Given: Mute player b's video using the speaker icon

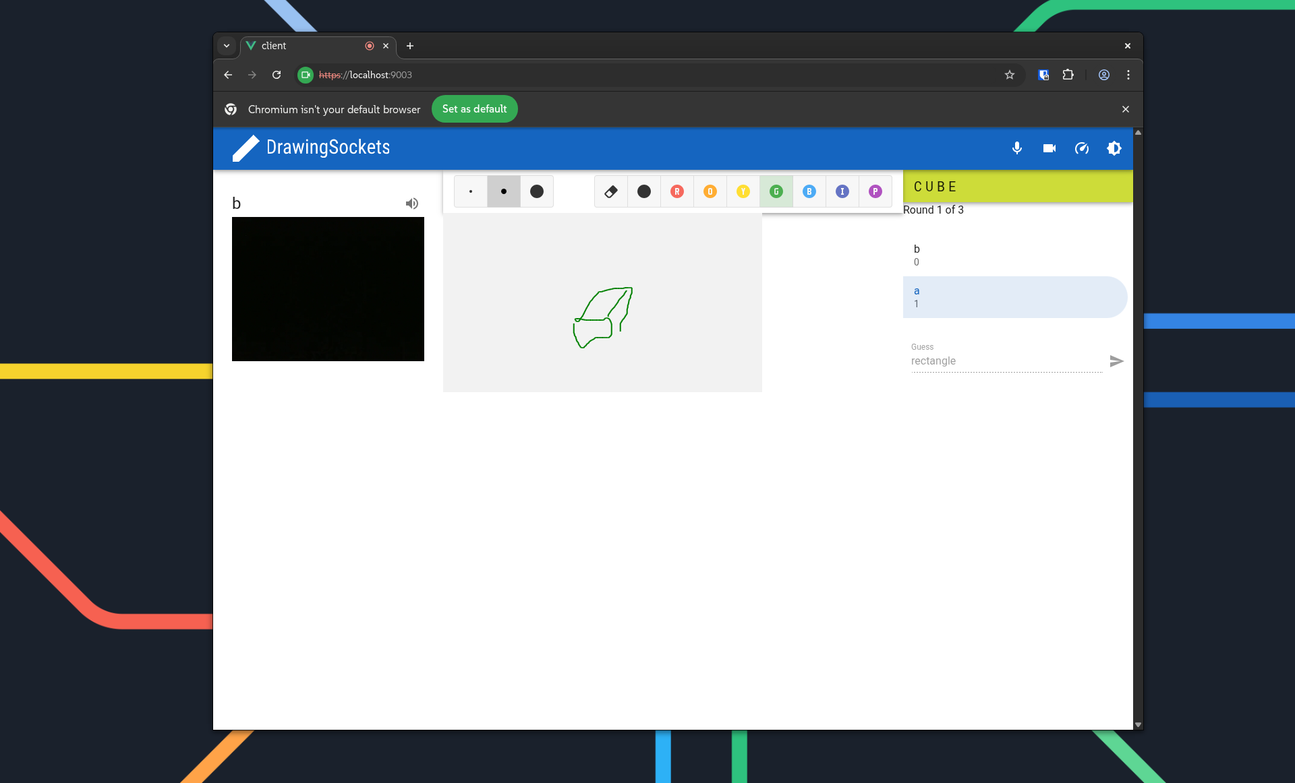Looking at the screenshot, I should click(412, 203).
